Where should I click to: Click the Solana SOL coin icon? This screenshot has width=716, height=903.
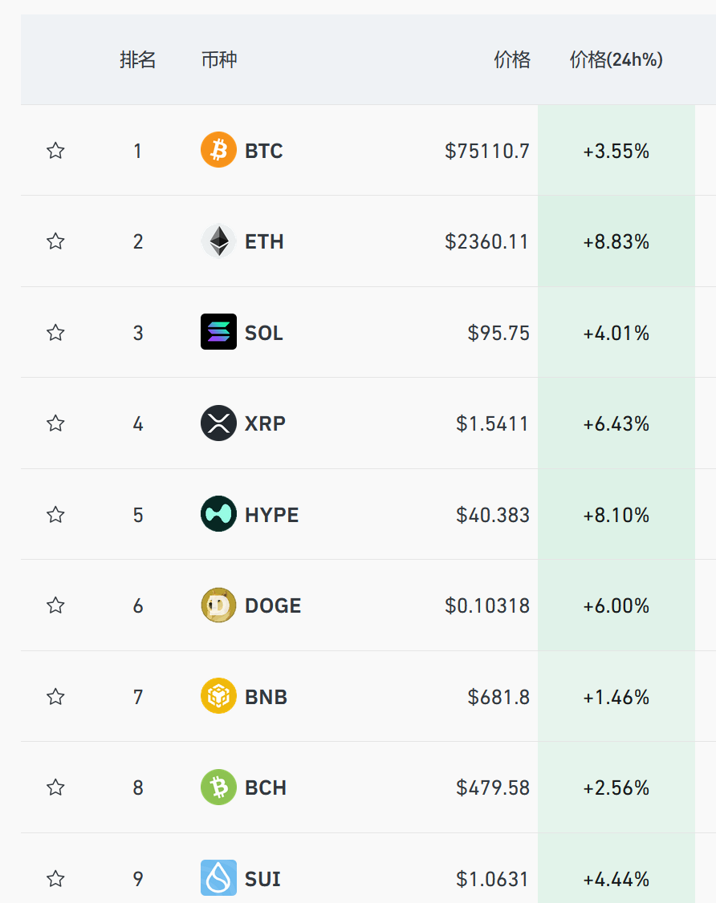tap(218, 332)
